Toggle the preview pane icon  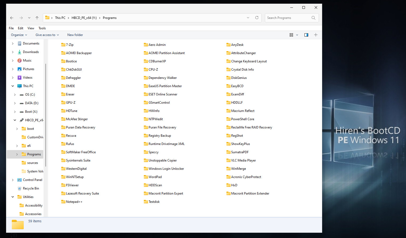click(306, 35)
